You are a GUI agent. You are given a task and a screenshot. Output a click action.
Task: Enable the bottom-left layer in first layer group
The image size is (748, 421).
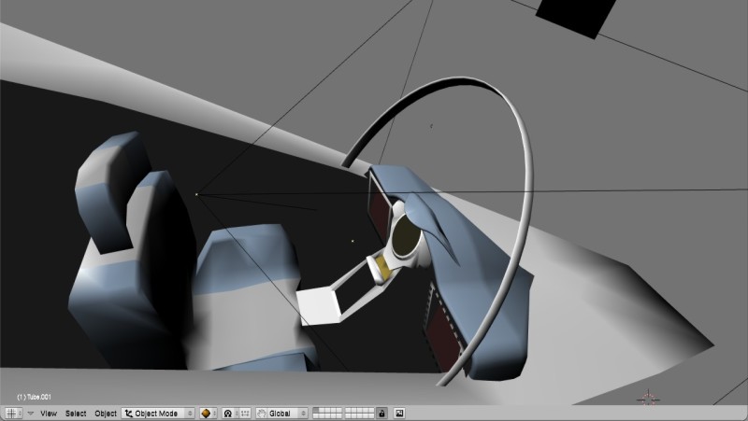(316, 416)
